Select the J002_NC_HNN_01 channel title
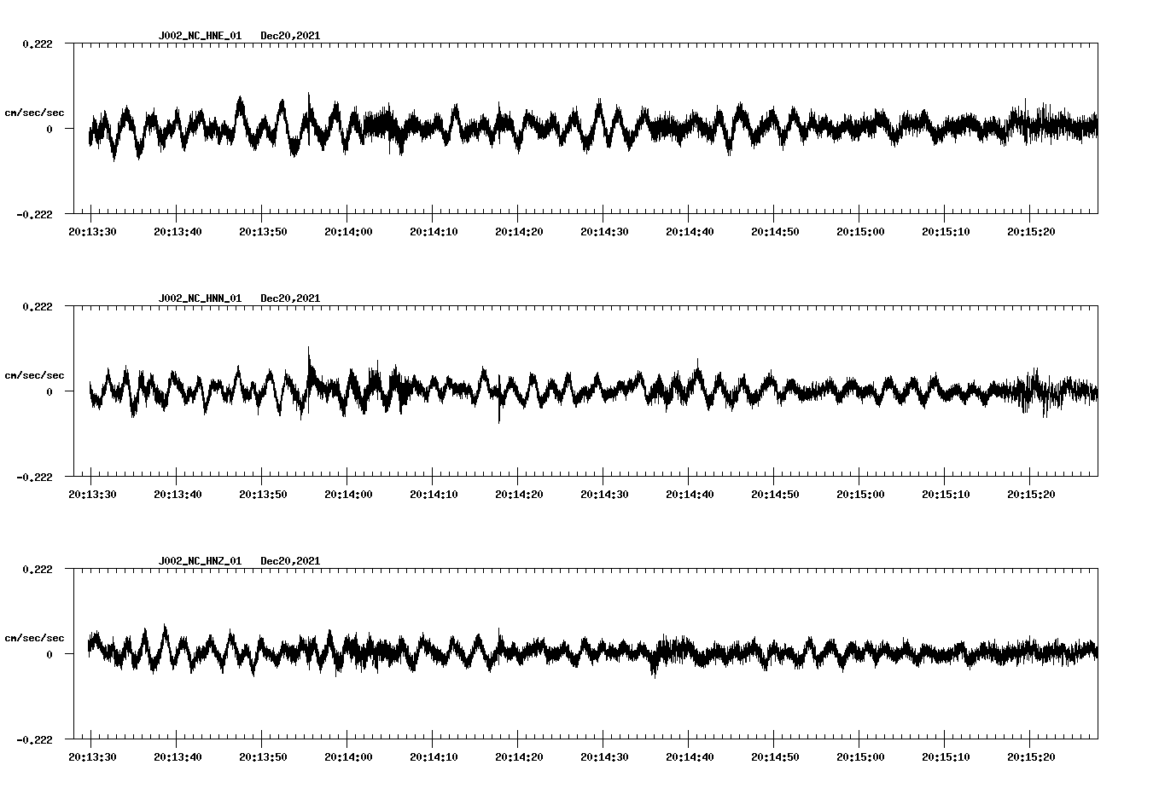The image size is (1159, 788). [200, 298]
